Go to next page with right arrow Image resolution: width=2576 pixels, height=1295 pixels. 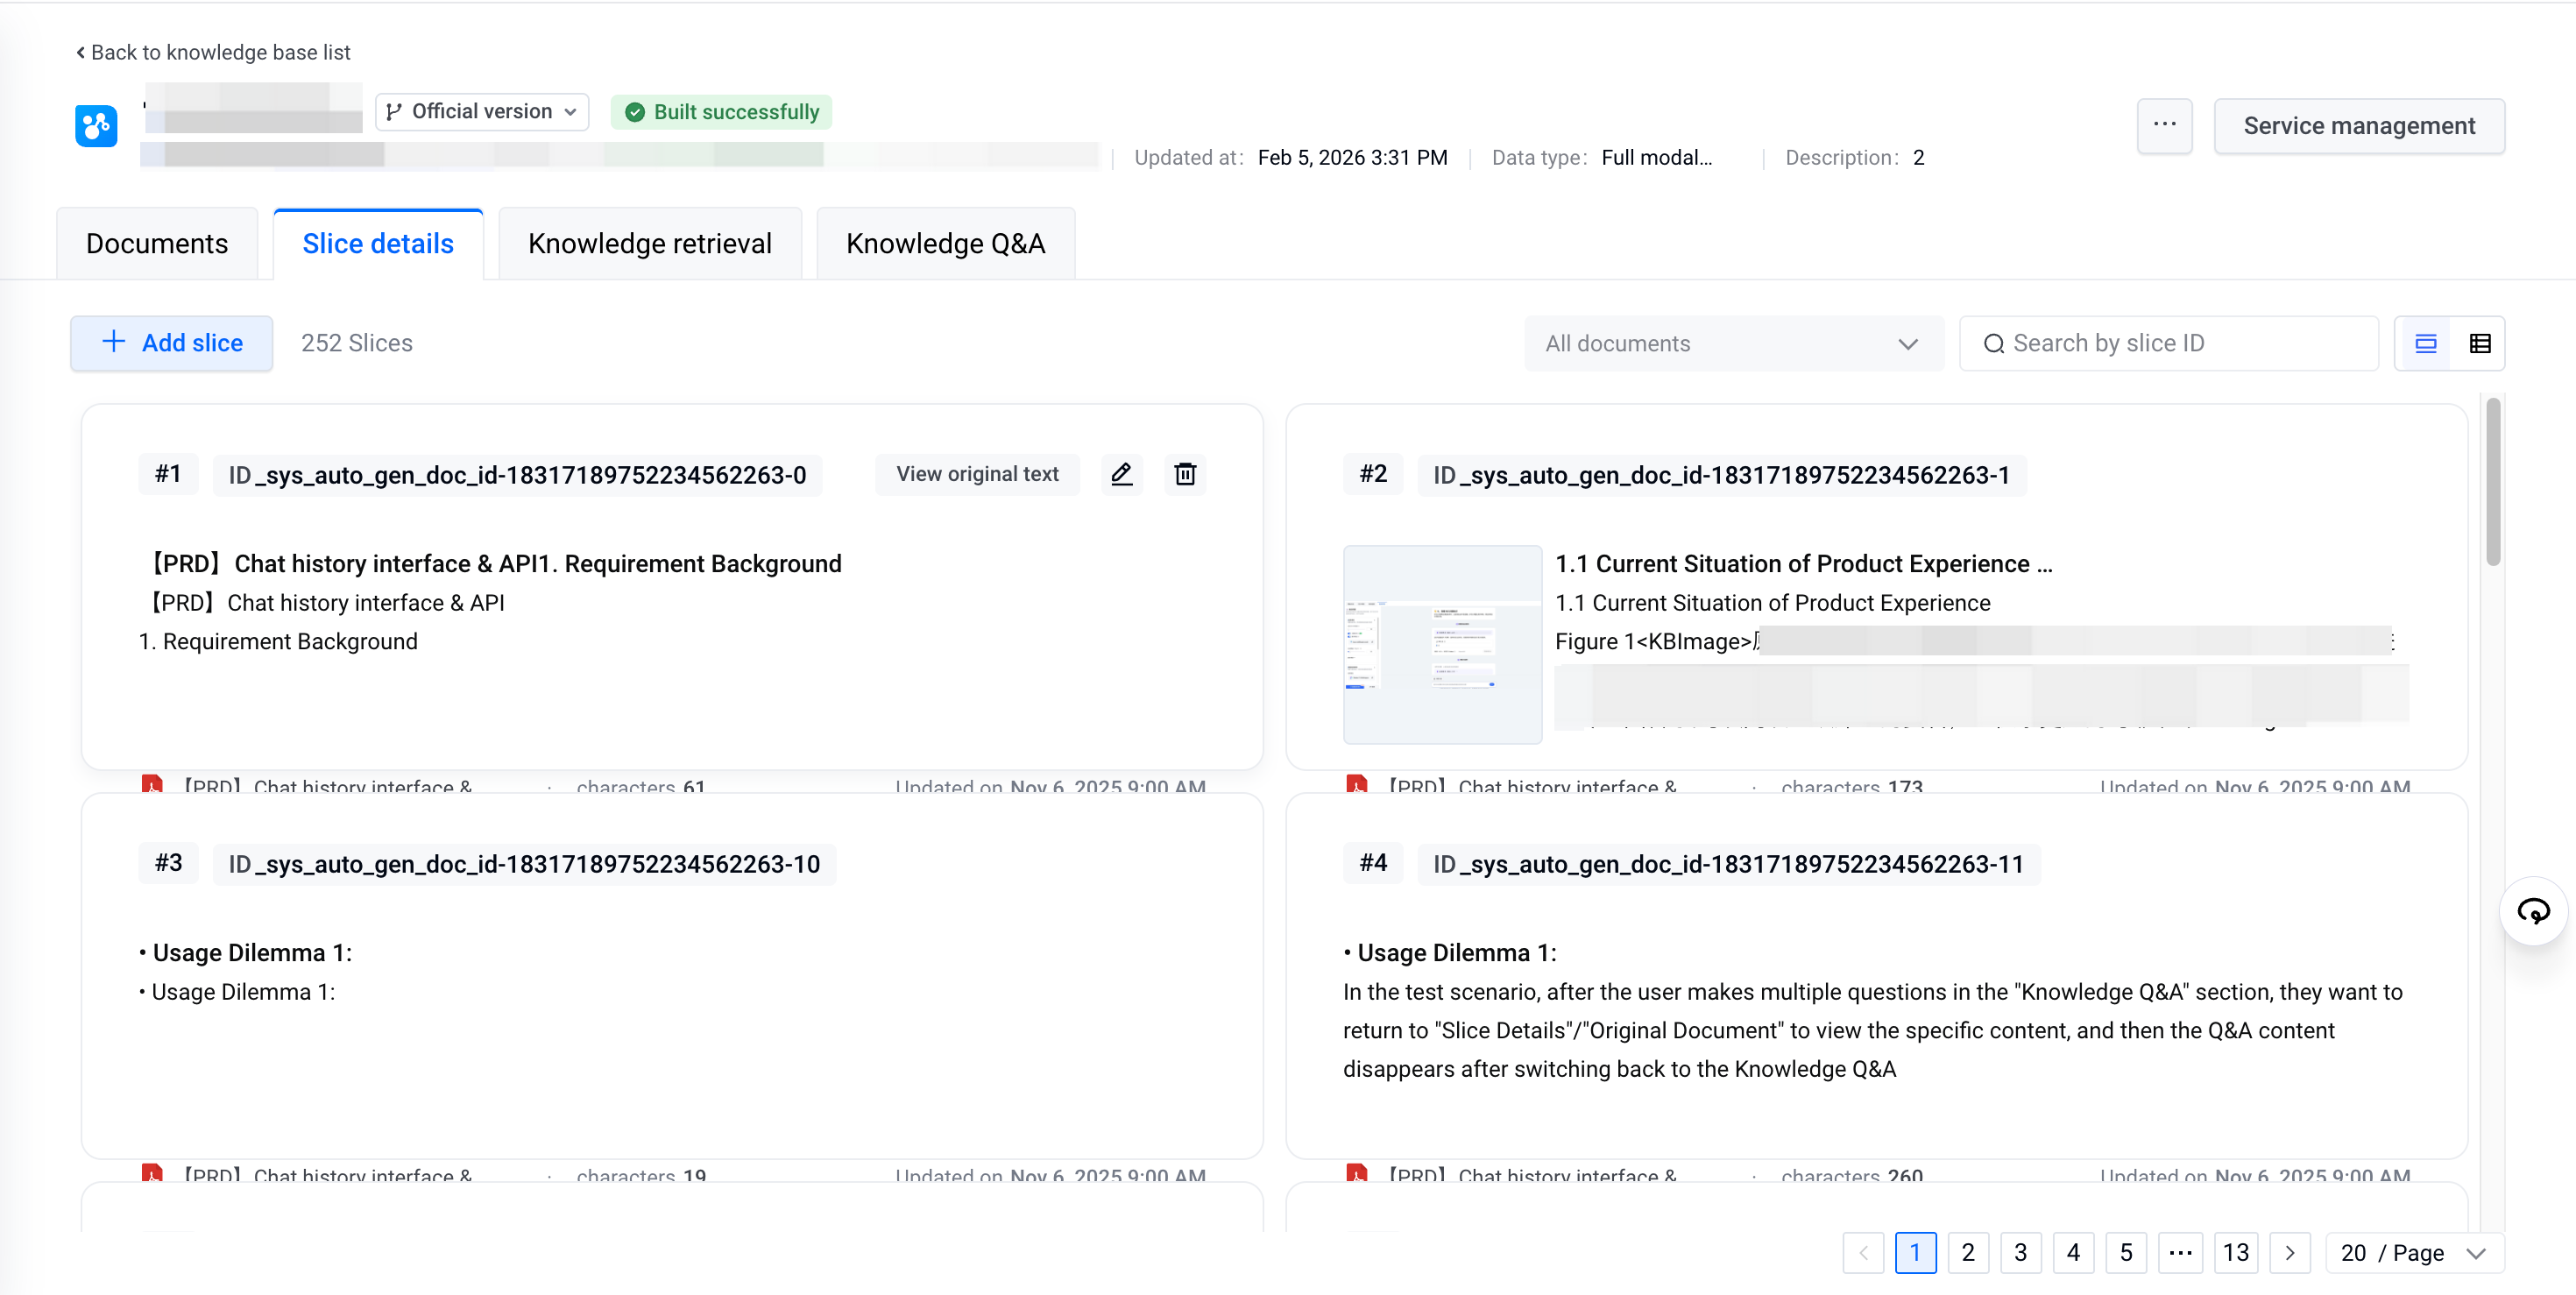pos(2289,1253)
